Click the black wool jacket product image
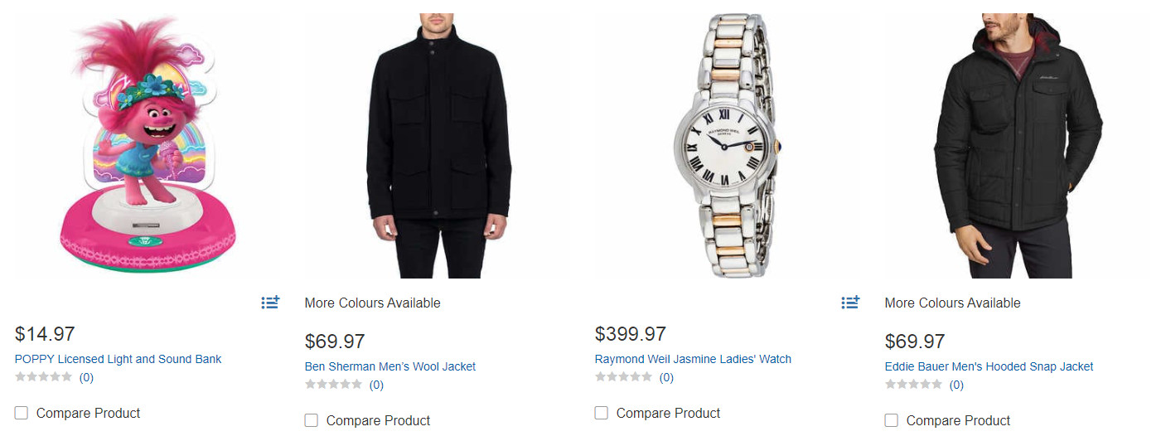1166x441 pixels. click(438, 146)
